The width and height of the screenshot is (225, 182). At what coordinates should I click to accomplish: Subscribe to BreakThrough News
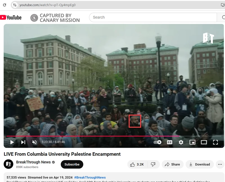[x=72, y=164]
